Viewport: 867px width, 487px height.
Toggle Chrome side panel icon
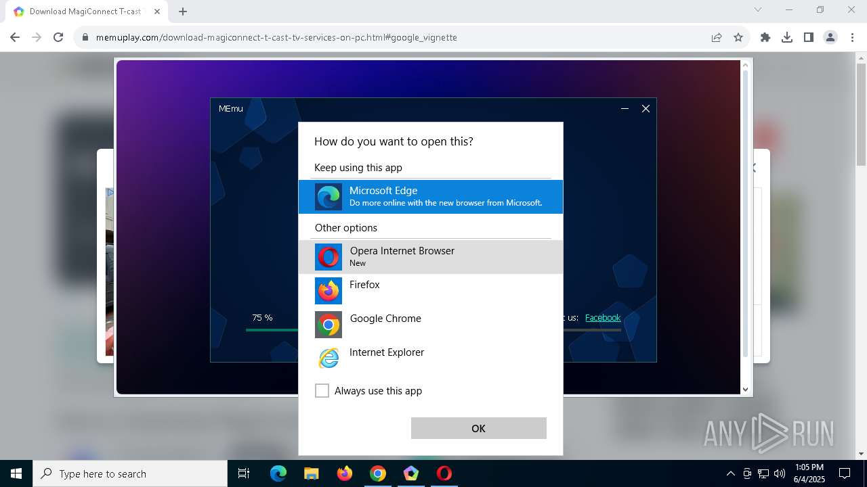(x=809, y=37)
